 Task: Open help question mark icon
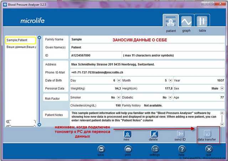pos(182,149)
